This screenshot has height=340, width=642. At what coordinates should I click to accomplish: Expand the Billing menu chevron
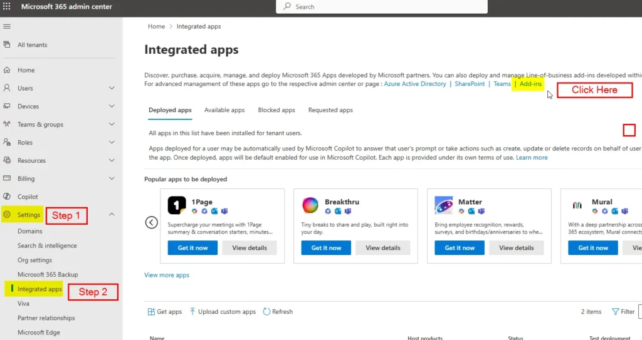click(x=112, y=178)
